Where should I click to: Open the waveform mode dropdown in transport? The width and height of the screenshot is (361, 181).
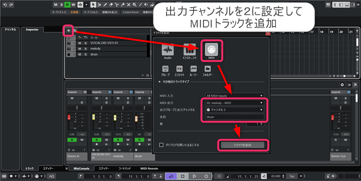click(x=29, y=176)
